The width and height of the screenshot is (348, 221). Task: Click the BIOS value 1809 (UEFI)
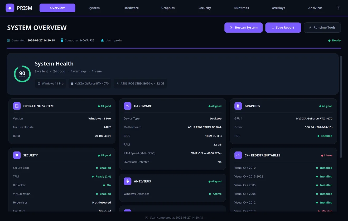click(x=213, y=136)
